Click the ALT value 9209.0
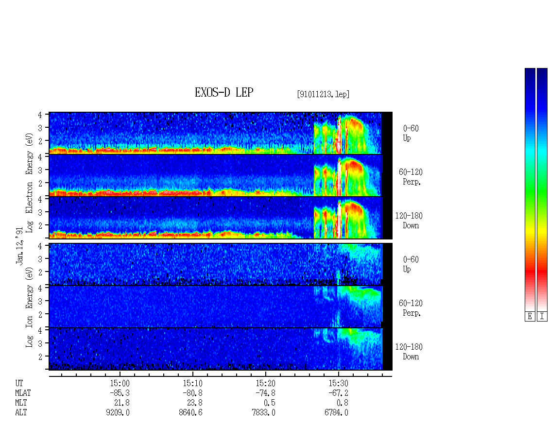Viewport: 549px width, 425px height. click(x=118, y=413)
